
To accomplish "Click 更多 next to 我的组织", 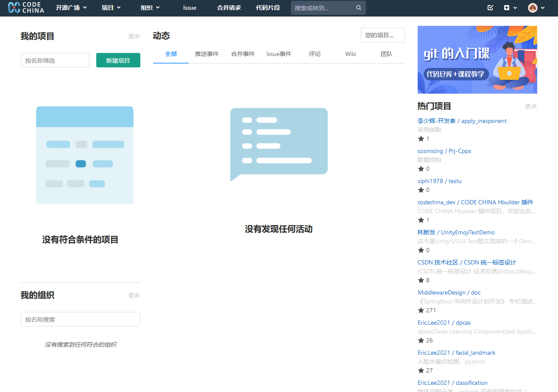I will pos(134,295).
